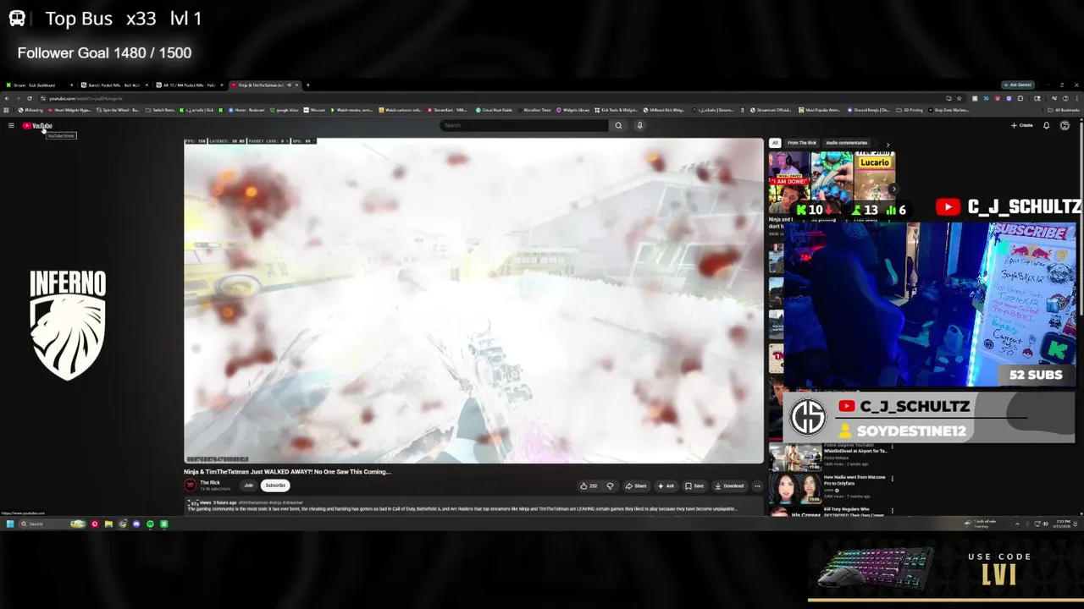Like the video with thumbs-up button
The height and width of the screenshot is (609, 1084).
coord(589,486)
